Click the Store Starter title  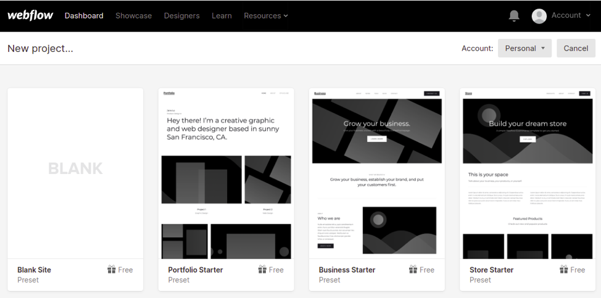(x=491, y=270)
